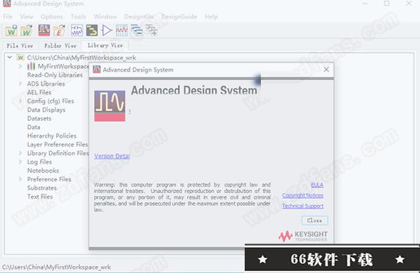Expand the Log Files node
Viewport: 420px width, 273px height.
point(20,162)
